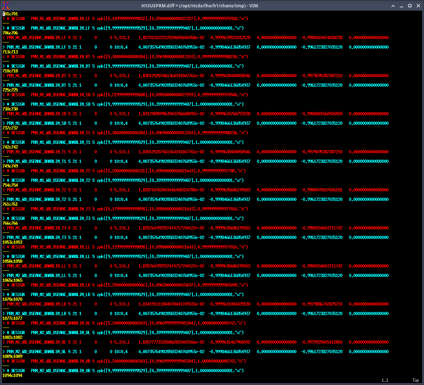Select the 713c713 hunk header line
The image size is (424, 385).
coord(10,52)
